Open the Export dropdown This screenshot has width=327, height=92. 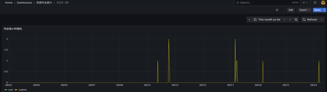coord(305,10)
